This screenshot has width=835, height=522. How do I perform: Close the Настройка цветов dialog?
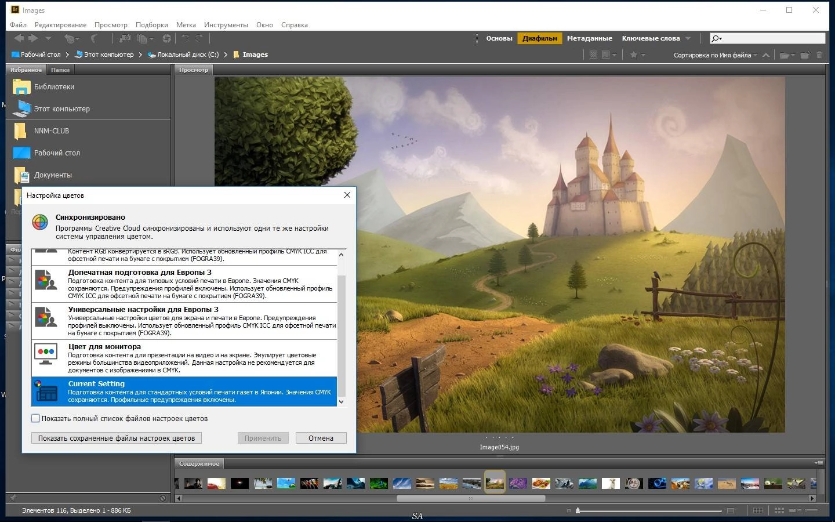tap(347, 195)
